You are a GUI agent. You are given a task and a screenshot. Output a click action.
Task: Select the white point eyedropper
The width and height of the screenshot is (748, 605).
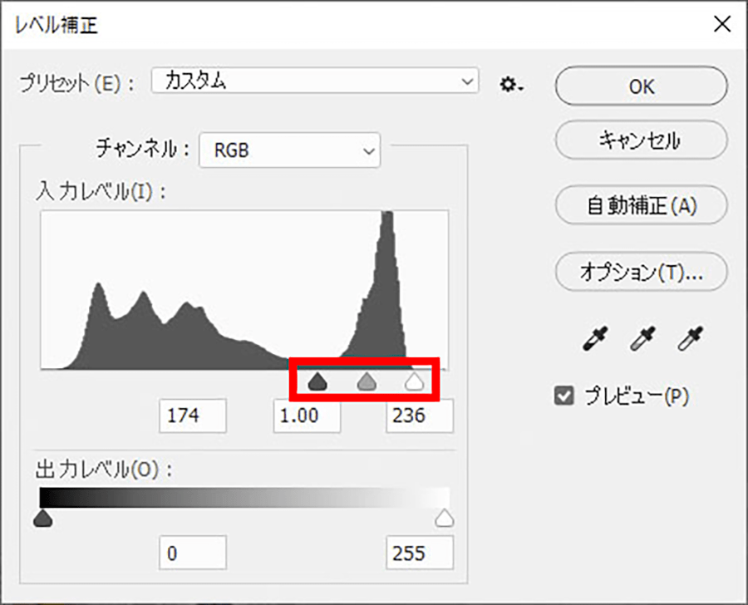tap(690, 339)
